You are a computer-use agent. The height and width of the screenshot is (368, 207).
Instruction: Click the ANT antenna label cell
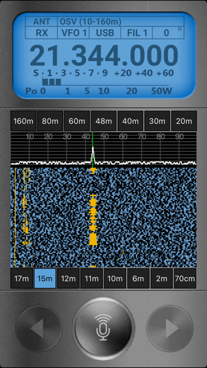point(41,21)
